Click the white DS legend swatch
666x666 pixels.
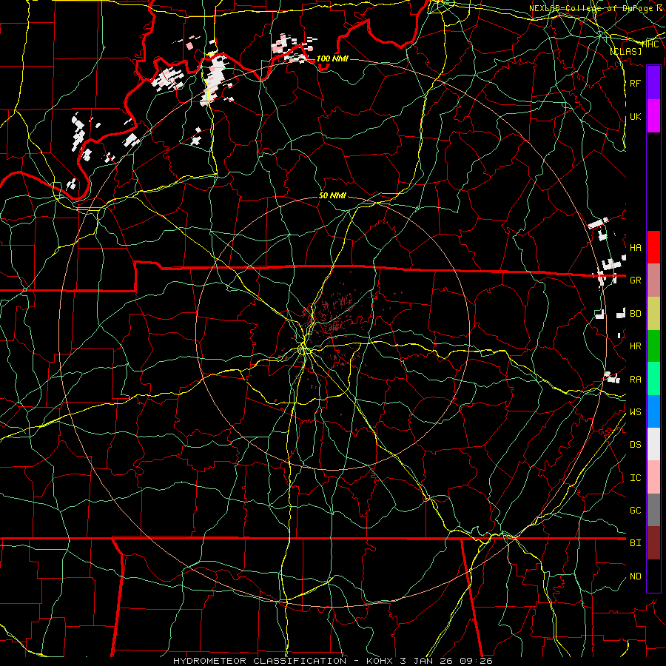click(653, 444)
